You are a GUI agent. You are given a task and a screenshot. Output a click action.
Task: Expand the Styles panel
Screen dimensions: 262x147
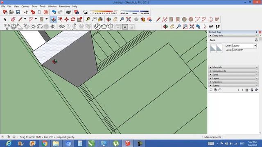pyautogui.click(x=210, y=75)
